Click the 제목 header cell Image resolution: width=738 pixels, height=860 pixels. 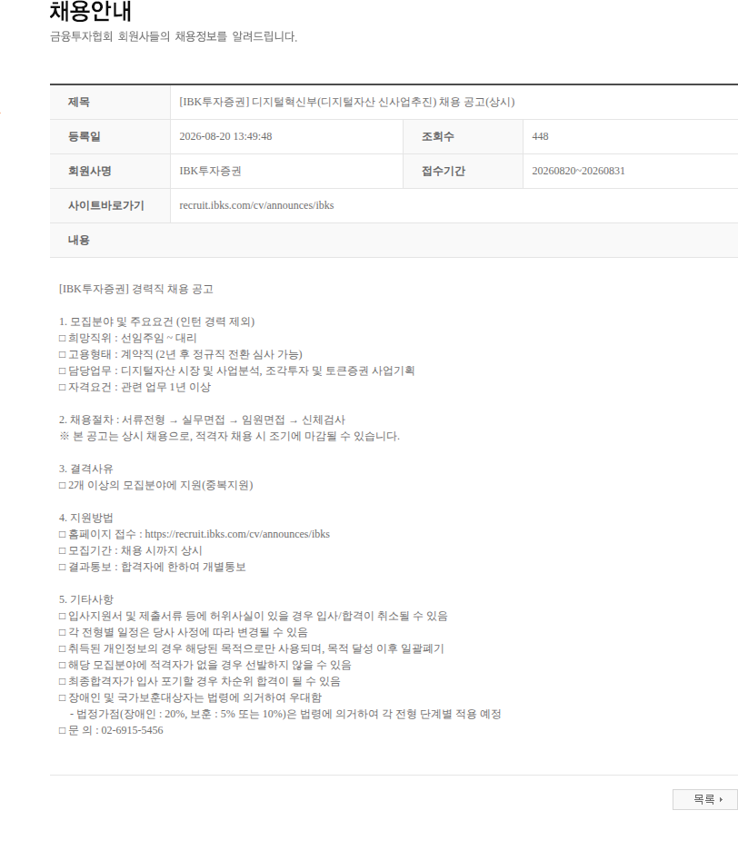[x=110, y=102]
